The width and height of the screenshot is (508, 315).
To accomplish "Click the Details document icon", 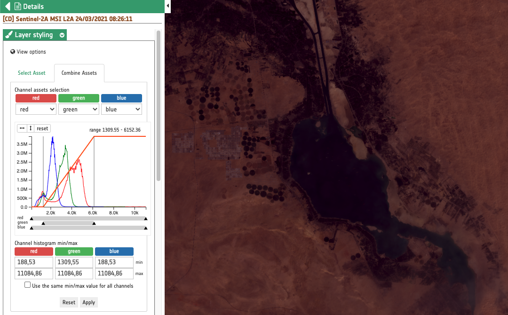I will [x=18, y=7].
